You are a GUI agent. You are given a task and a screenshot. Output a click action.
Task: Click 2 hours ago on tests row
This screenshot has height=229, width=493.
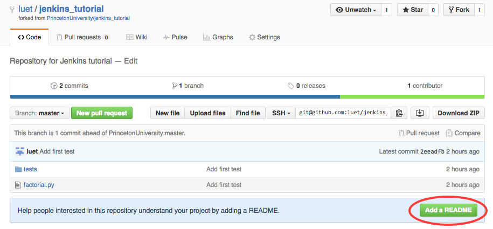463,169
